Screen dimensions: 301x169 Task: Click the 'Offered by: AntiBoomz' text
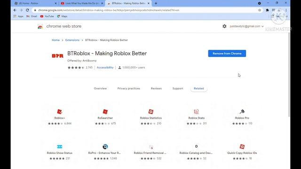tap(82, 61)
